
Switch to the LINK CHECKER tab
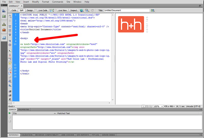[68, 135]
